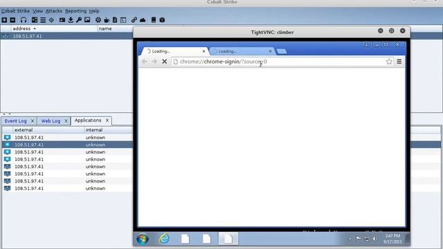Close the Event Log tab
443x249 pixels.
pyautogui.click(x=33, y=121)
